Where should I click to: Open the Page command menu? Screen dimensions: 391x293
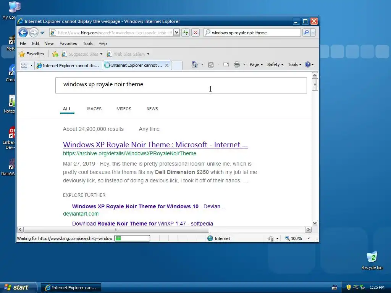coord(256,64)
